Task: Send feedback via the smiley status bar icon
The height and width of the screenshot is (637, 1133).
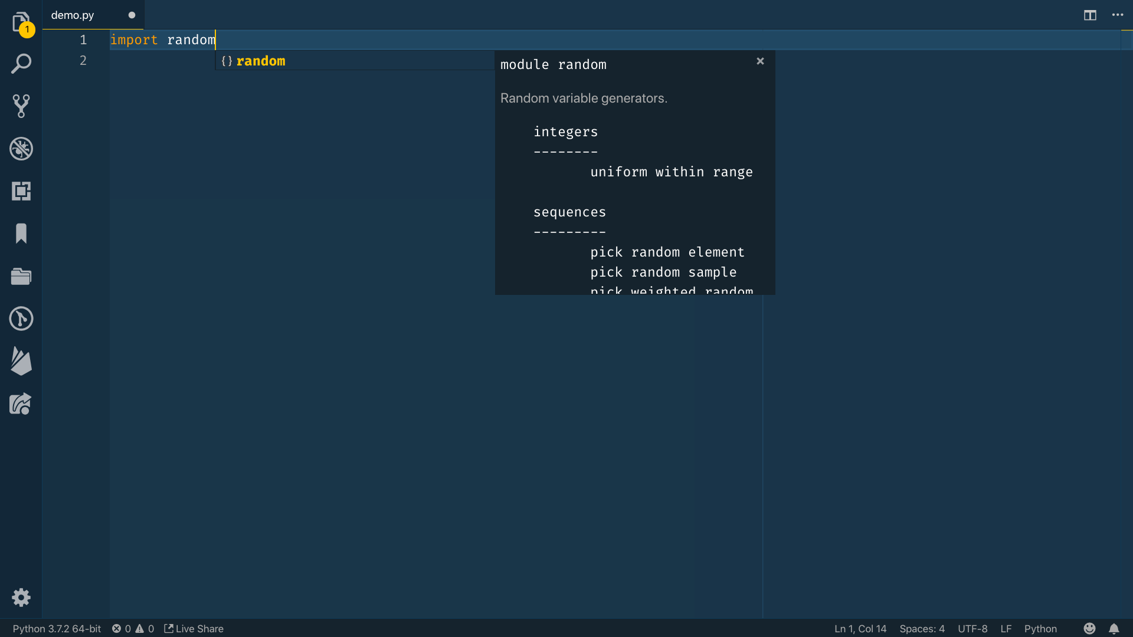Action: pyautogui.click(x=1089, y=629)
